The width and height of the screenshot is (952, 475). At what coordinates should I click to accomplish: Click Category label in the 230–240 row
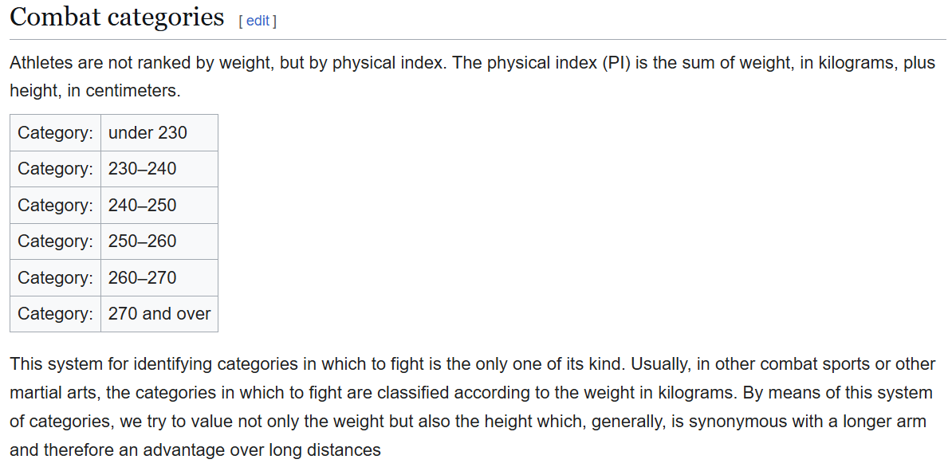[55, 169]
